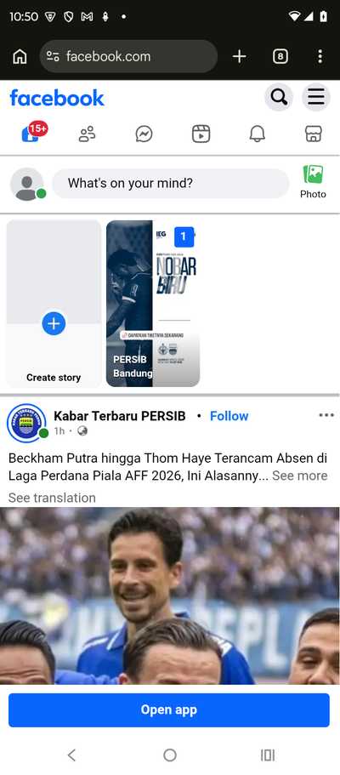Open Messenger chats icon

pos(144,134)
